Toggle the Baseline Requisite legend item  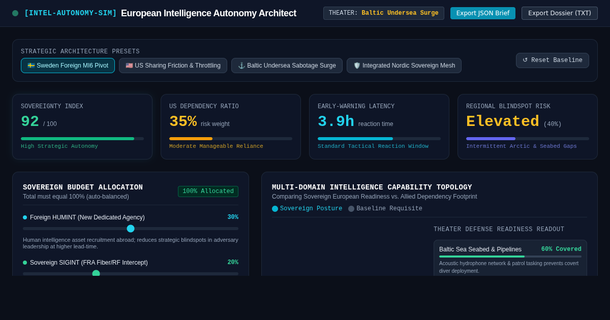(385, 209)
